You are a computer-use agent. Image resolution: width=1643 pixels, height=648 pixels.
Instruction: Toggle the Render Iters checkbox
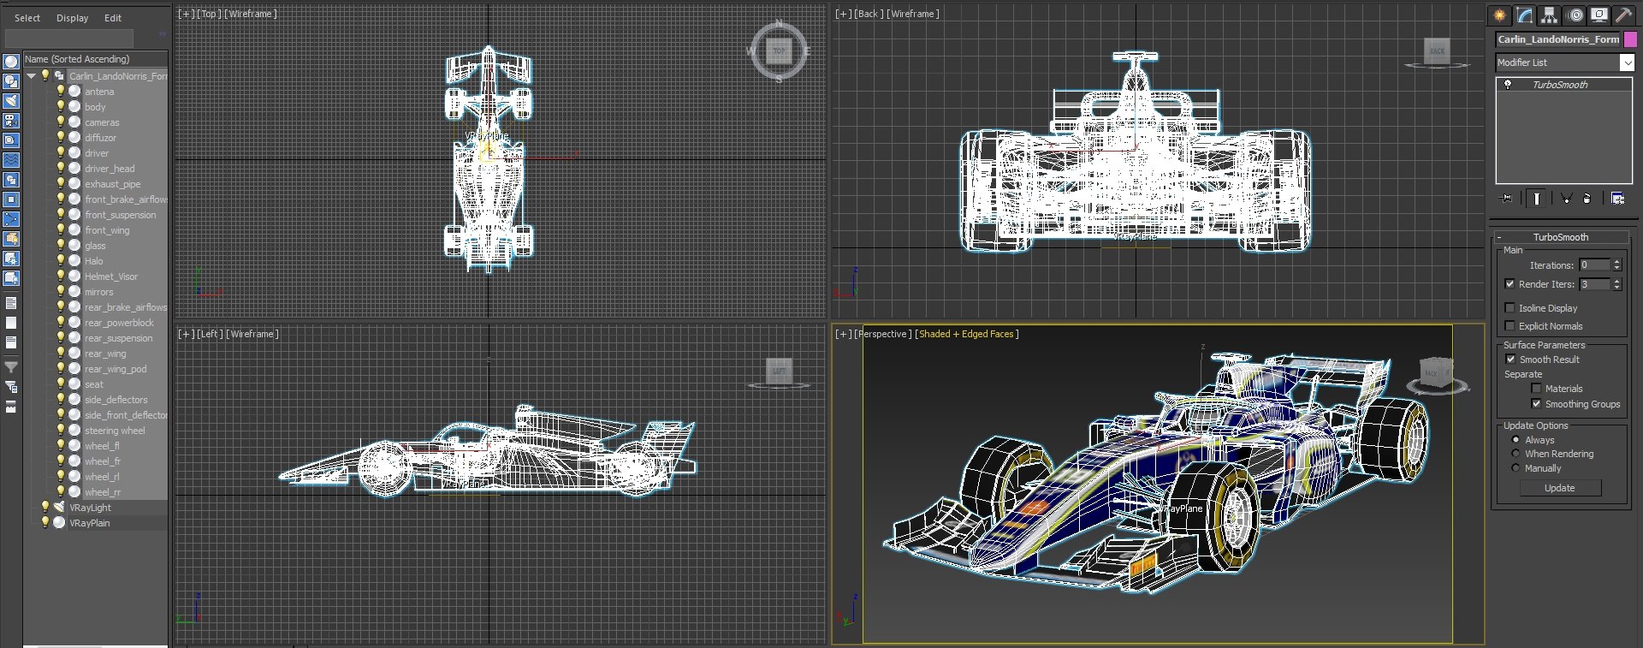point(1510,284)
